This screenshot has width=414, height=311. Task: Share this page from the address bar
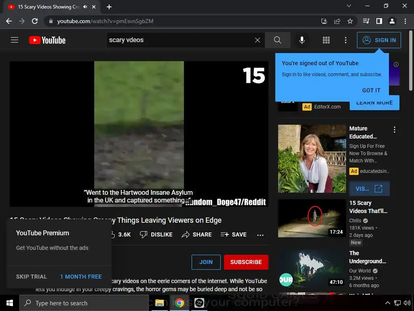point(337,21)
